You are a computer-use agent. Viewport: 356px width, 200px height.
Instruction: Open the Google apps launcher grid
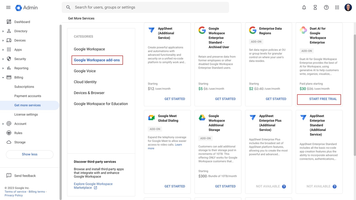pyautogui.click(x=337, y=7)
